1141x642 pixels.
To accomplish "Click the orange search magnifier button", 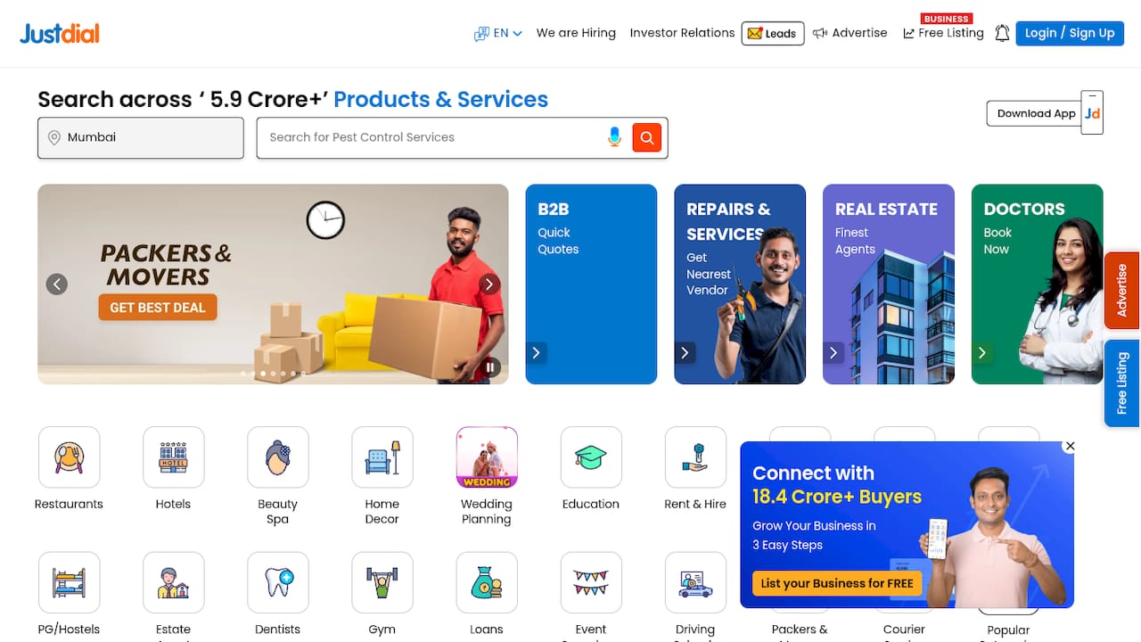I will [647, 137].
